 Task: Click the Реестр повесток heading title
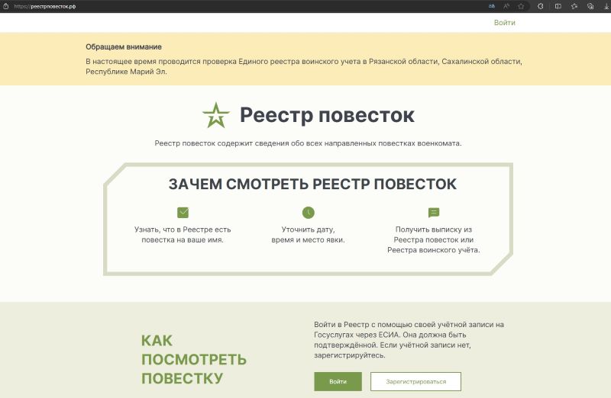[327, 115]
